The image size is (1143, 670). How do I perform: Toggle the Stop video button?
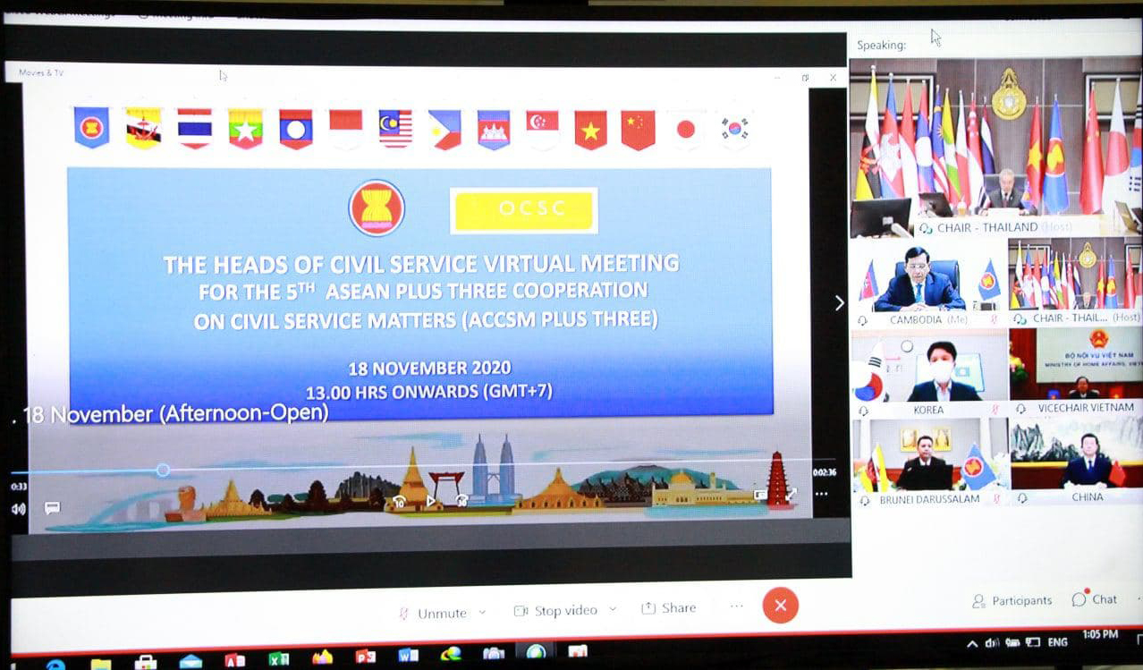(x=556, y=611)
